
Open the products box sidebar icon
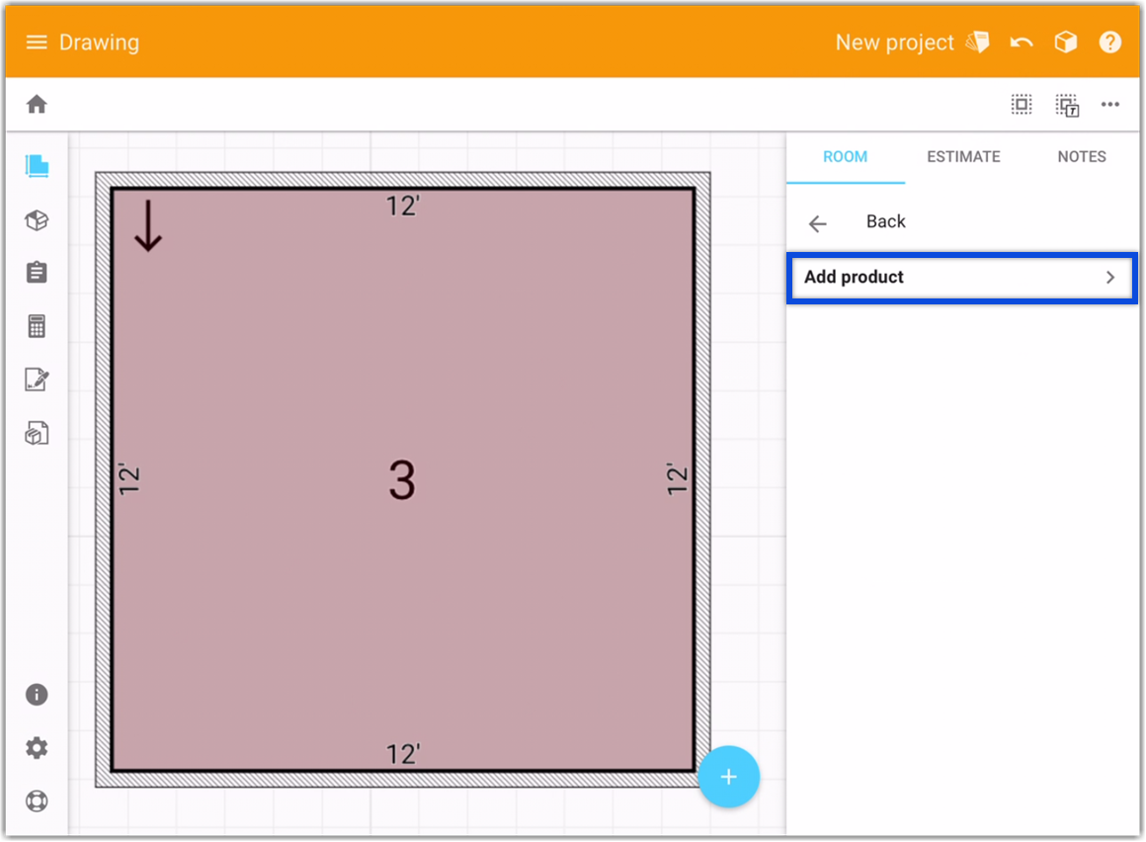[x=37, y=220]
